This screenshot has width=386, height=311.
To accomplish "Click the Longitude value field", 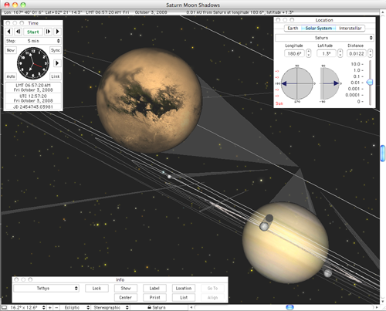I will [294, 53].
